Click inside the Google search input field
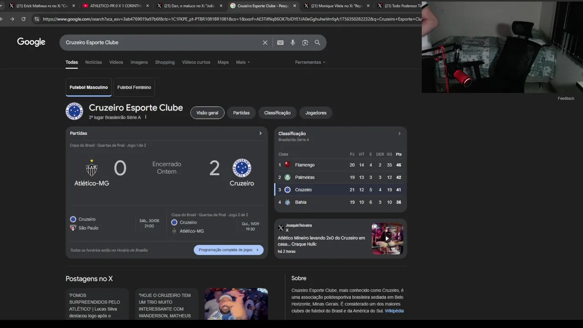The height and width of the screenshot is (328, 583). pyautogui.click(x=162, y=42)
